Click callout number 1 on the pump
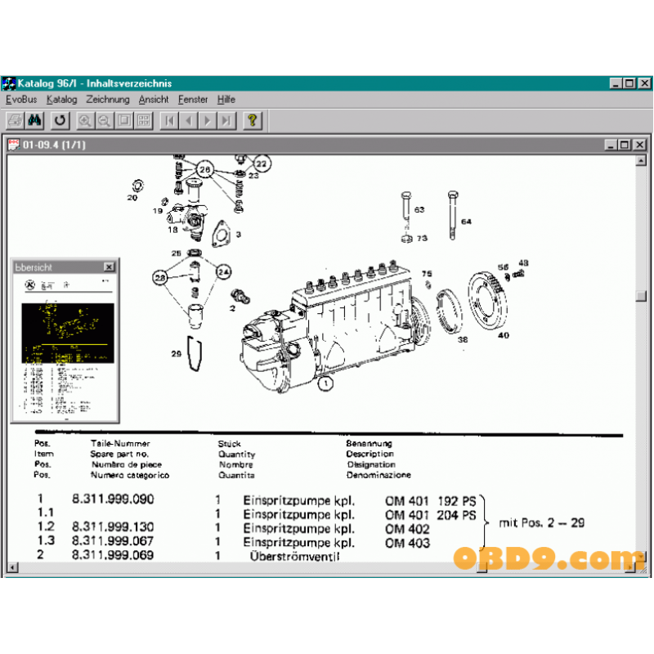Screen dimensions: 654x654 [325, 383]
